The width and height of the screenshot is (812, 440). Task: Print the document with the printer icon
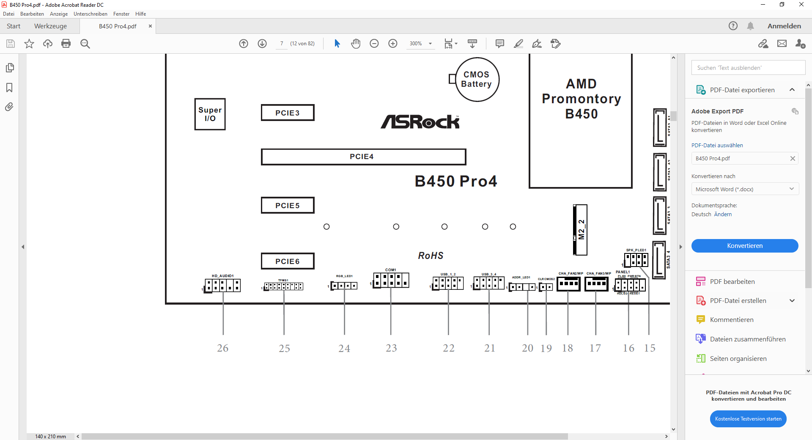pyautogui.click(x=66, y=44)
